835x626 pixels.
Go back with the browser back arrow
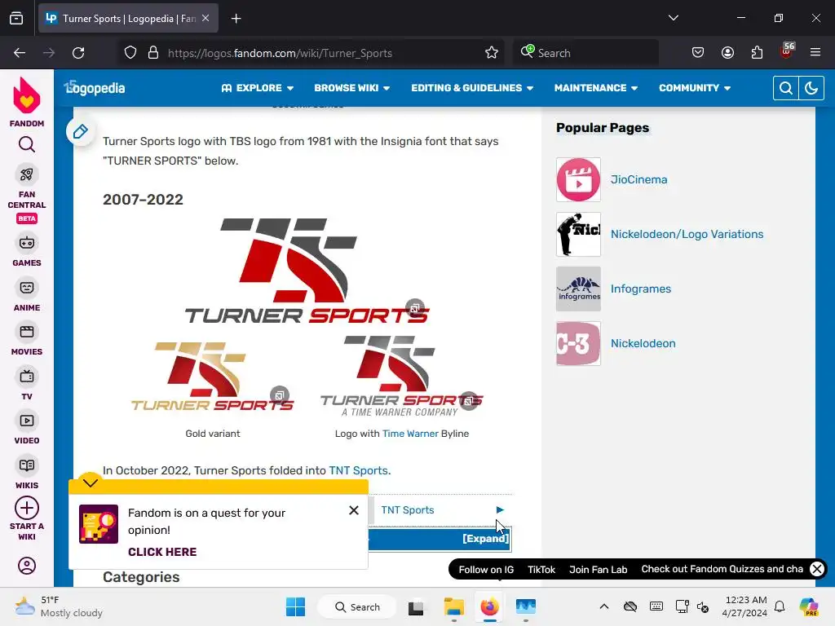tap(20, 53)
